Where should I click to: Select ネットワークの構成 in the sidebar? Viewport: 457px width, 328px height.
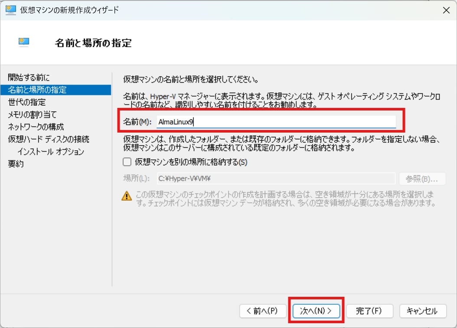(x=36, y=127)
